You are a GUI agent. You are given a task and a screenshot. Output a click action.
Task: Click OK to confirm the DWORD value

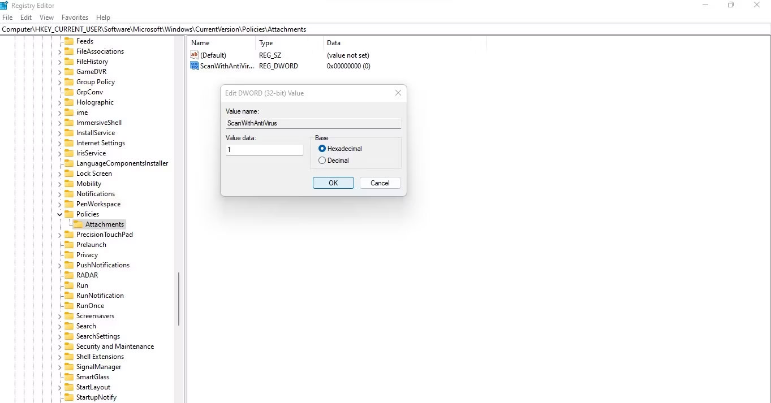pos(333,183)
